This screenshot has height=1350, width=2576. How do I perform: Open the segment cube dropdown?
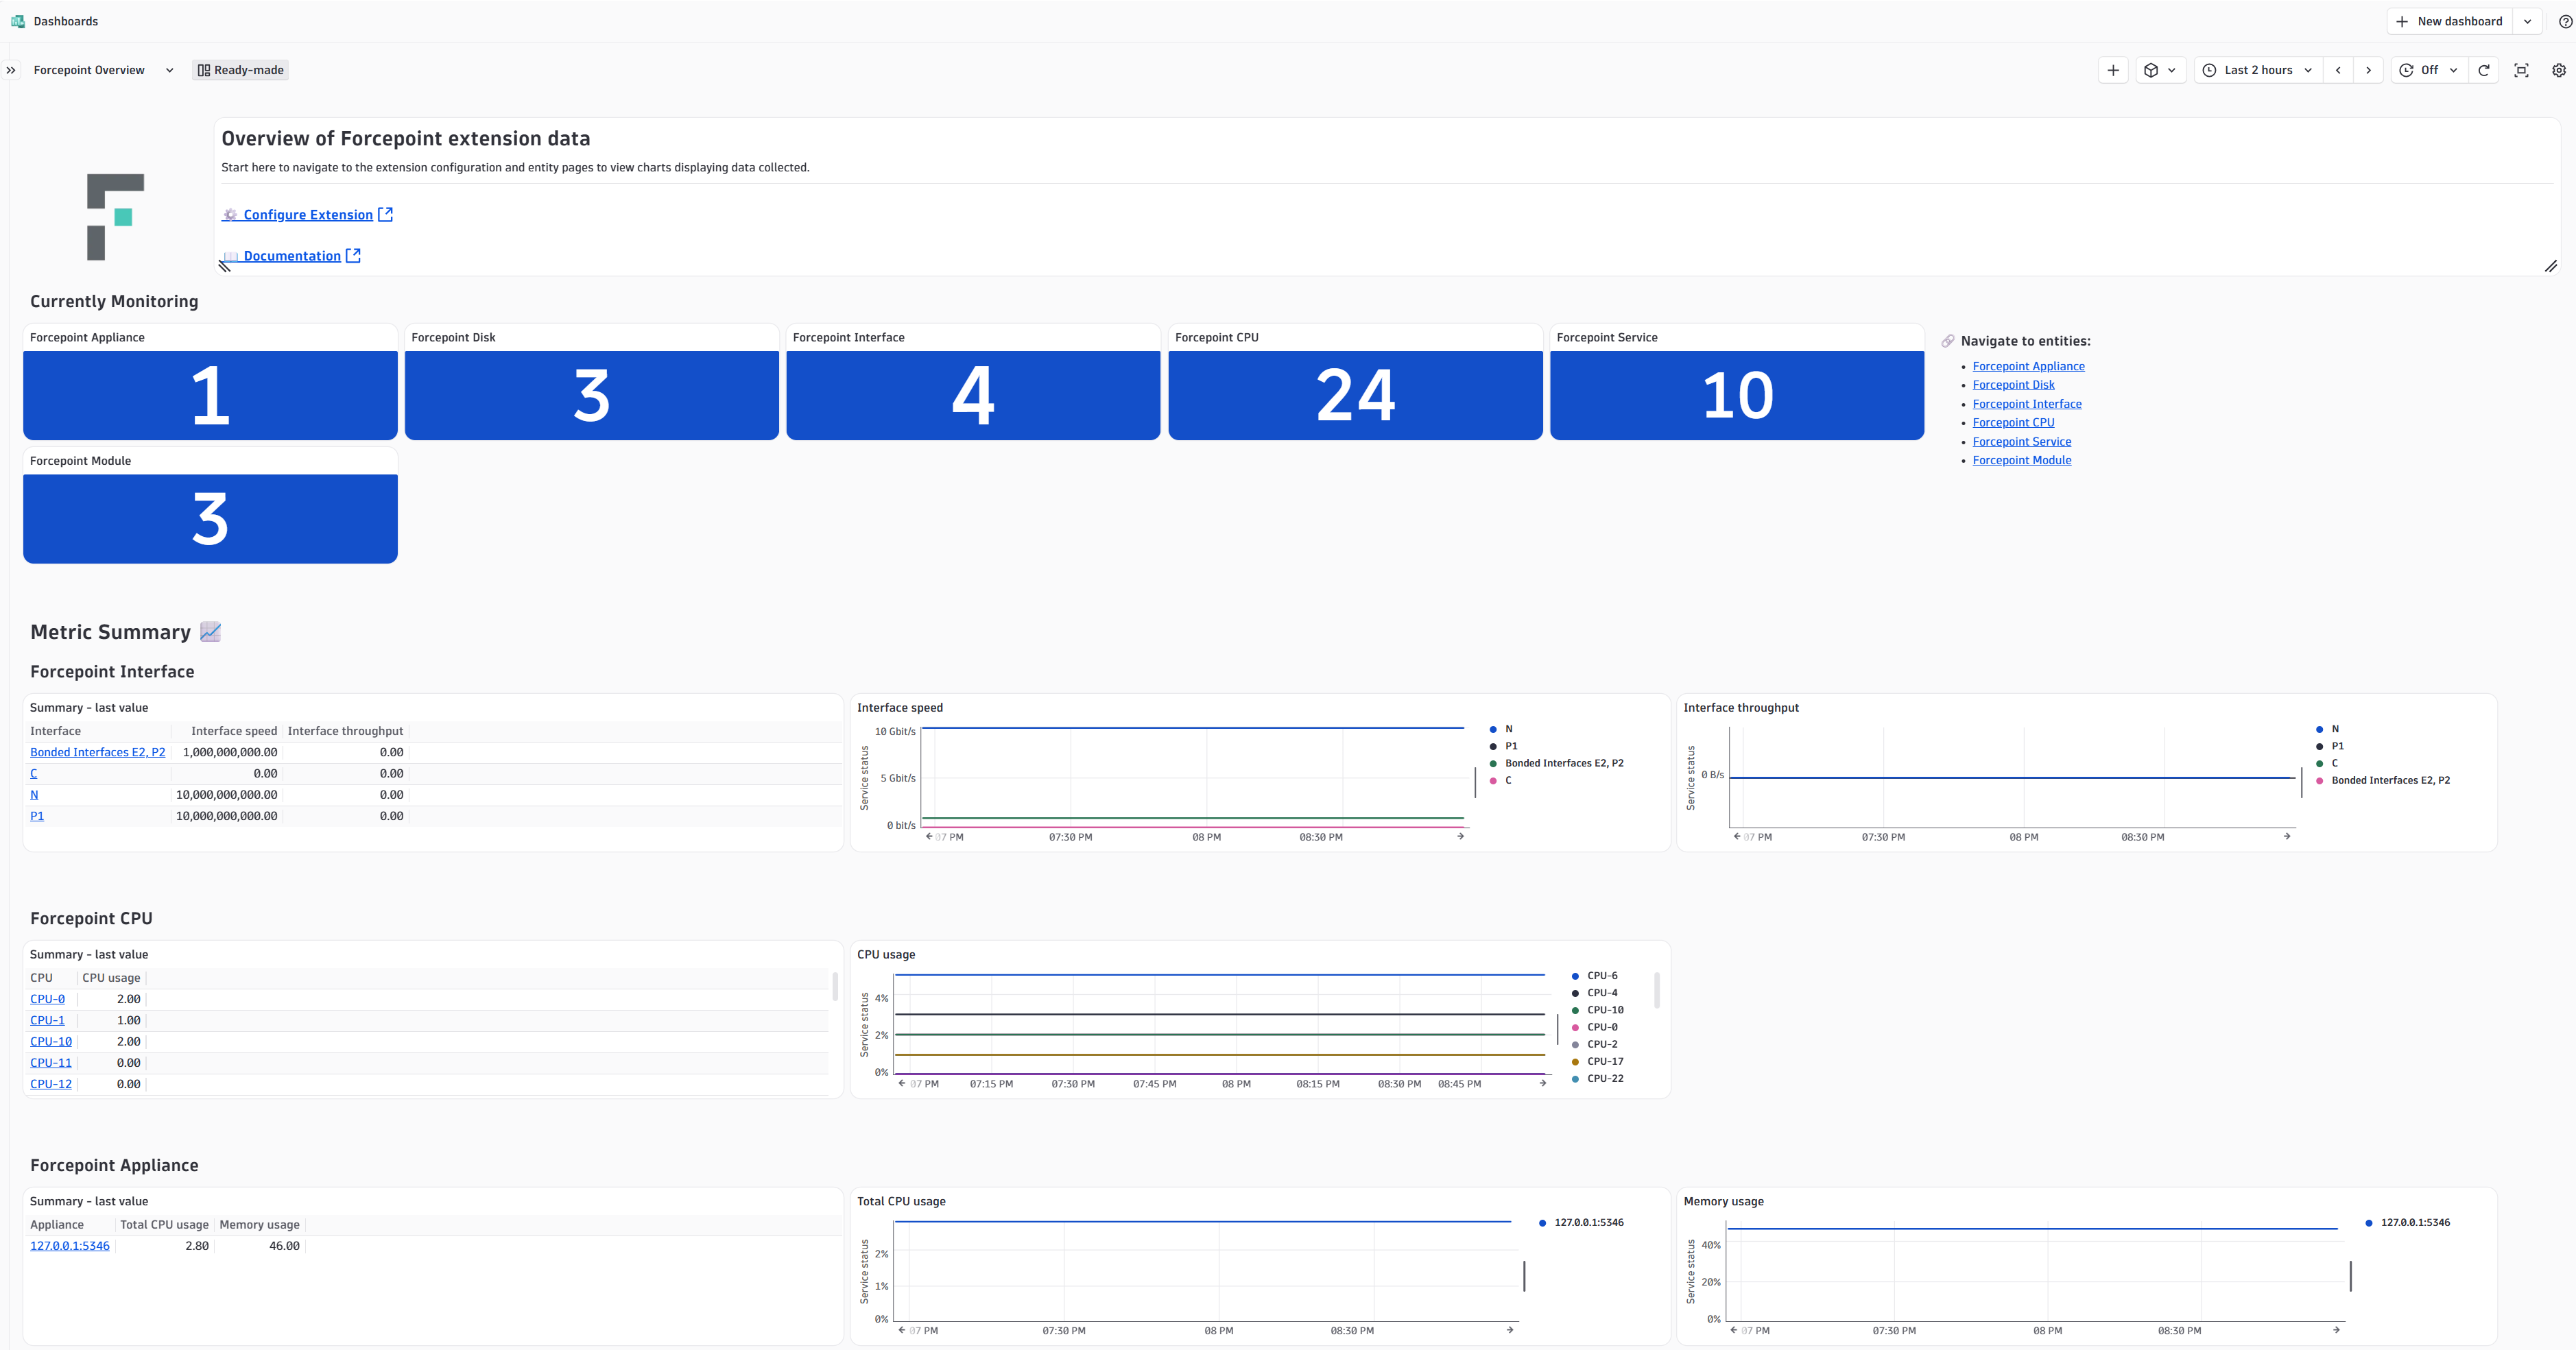pyautogui.click(x=2160, y=70)
